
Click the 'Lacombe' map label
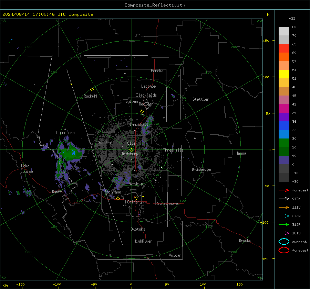point(148,86)
